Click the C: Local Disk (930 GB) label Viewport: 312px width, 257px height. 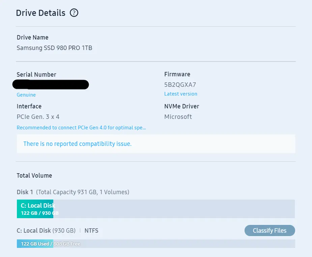coord(46,231)
